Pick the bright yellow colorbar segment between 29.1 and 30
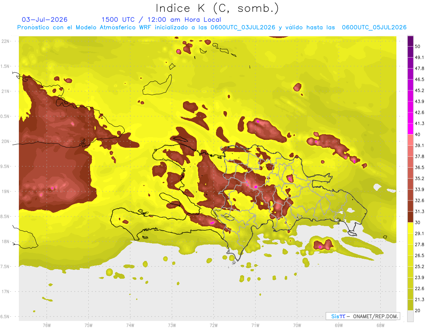The width and height of the screenshot is (427, 330). (x=410, y=228)
